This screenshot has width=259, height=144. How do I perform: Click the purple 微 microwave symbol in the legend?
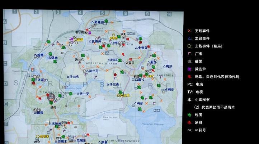[x=189, y=69]
